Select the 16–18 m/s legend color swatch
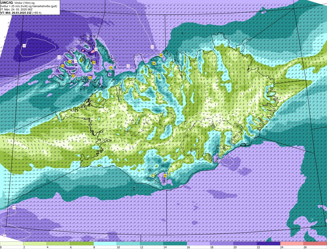The image size is (327, 249). pos(199,243)
